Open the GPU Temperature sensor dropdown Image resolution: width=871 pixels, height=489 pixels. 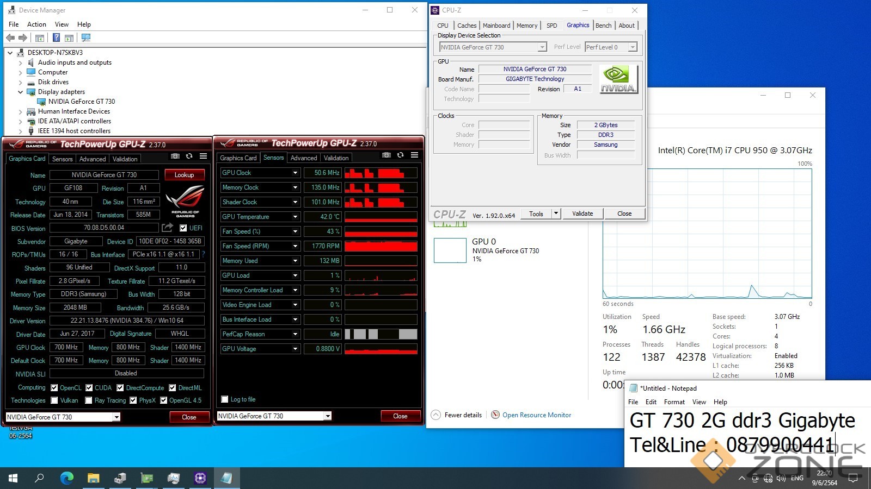coord(295,217)
